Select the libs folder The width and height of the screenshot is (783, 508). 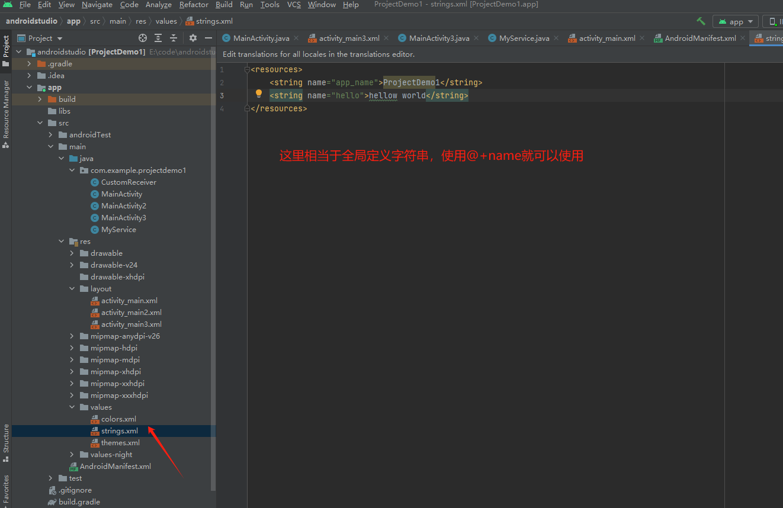(x=64, y=111)
